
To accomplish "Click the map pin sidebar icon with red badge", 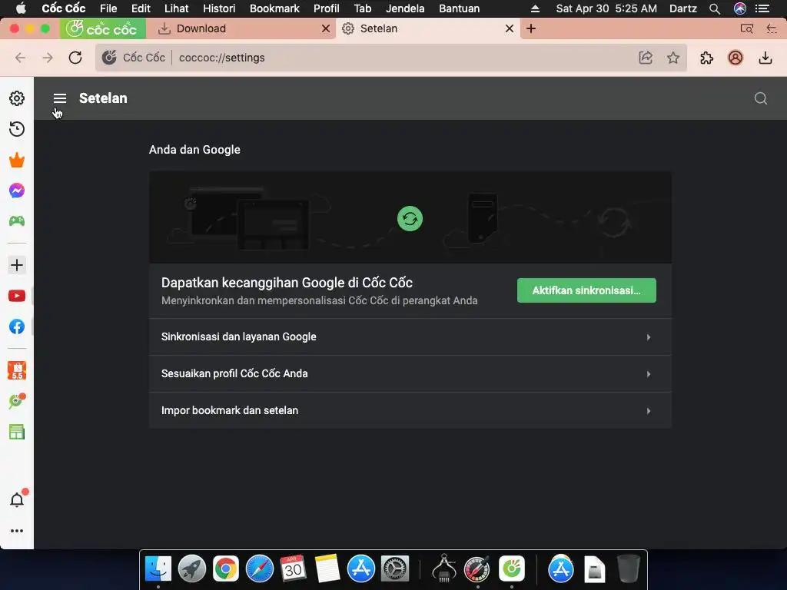I will [x=17, y=401].
